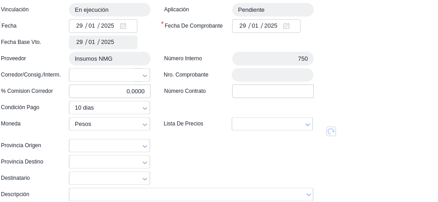Expand the Descripción dropdown
The width and height of the screenshot is (438, 202).
pos(308,195)
